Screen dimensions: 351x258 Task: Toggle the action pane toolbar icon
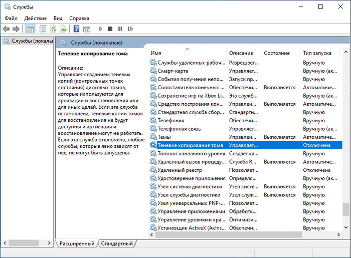click(87, 29)
